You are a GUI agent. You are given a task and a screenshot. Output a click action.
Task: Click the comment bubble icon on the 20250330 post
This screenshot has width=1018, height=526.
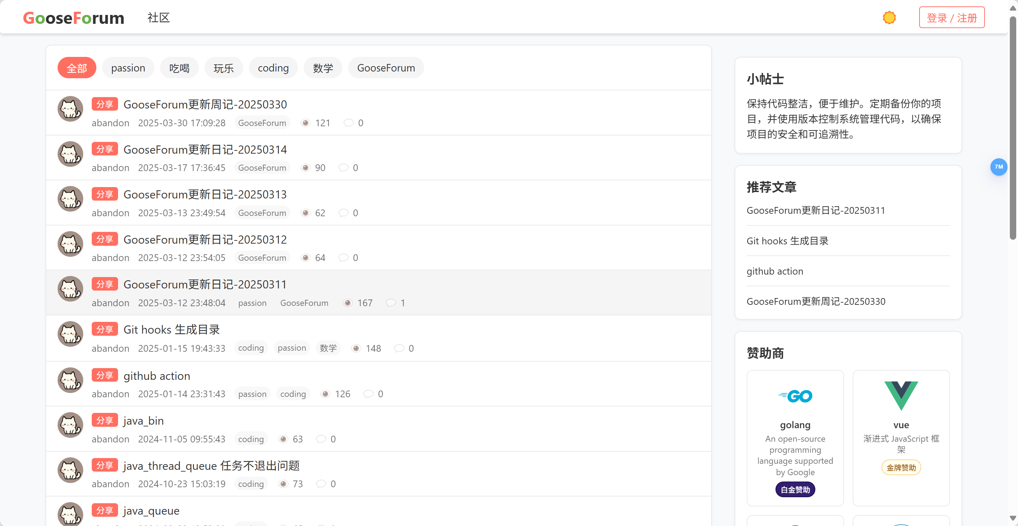click(x=348, y=123)
